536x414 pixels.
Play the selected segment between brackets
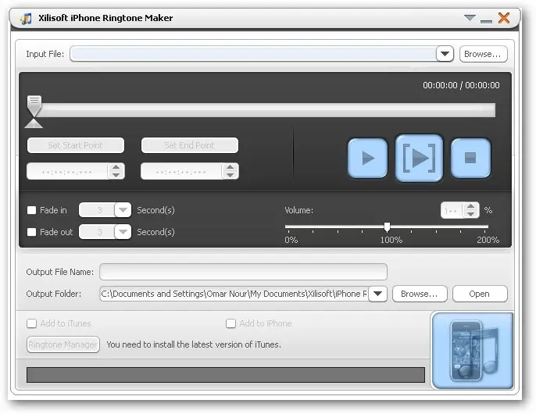tap(419, 158)
